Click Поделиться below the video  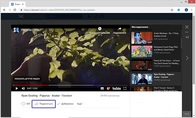coord(44,104)
